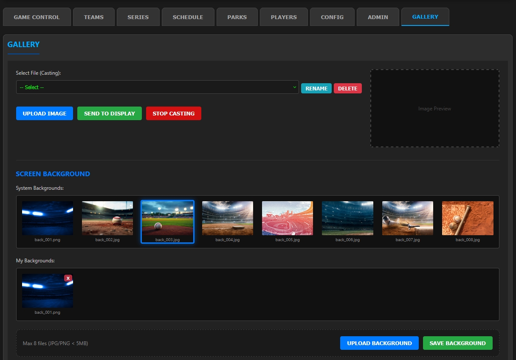This screenshot has width=516, height=360.
Task: Open the Select File (Casting) dropdown
Action: coord(157,87)
